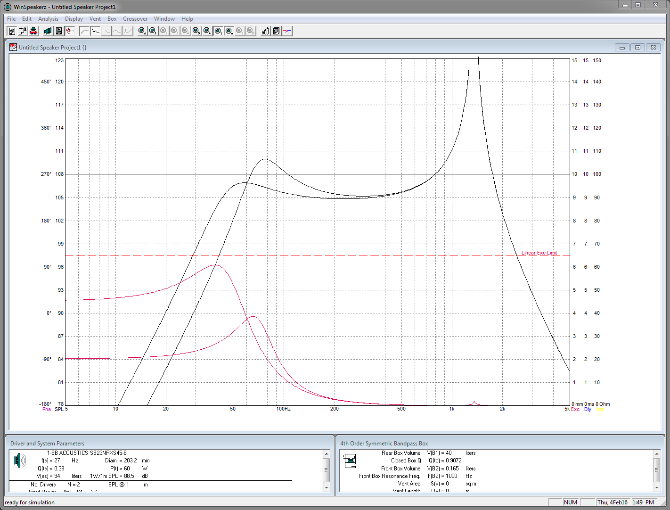Click the box enclosure design icon
Screen dimensions: 670x510
pos(277,31)
